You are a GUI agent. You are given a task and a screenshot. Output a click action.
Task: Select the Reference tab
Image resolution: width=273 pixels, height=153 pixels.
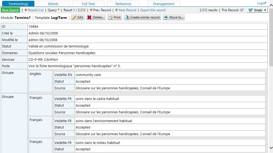click(x=123, y=4)
